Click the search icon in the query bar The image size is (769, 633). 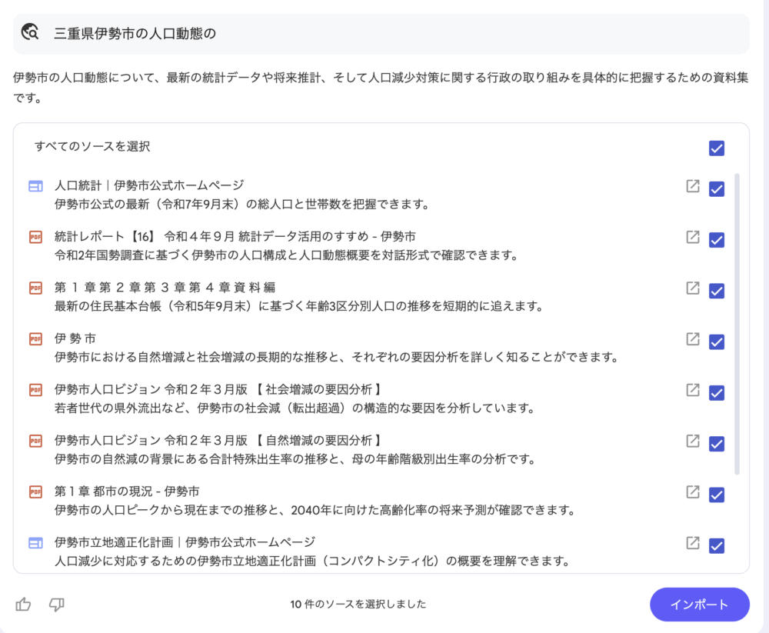(30, 32)
